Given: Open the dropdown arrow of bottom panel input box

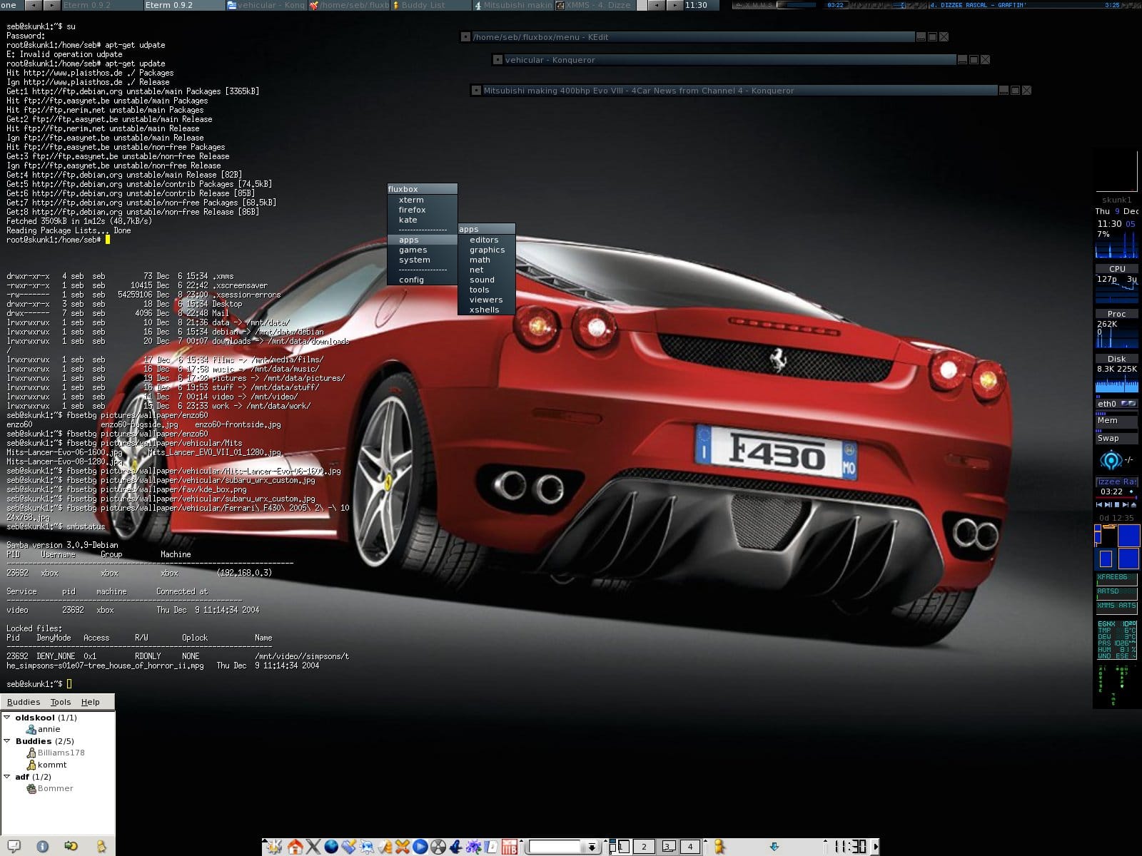Looking at the screenshot, I should tap(592, 847).
